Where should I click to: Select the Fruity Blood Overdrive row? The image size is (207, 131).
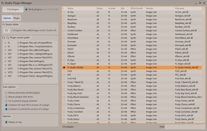pyautogui.click(x=132, y=97)
